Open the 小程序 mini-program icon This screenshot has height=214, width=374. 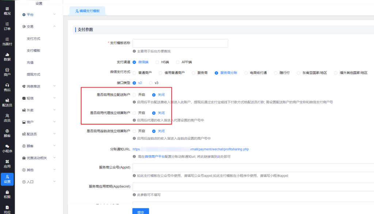[7, 146]
